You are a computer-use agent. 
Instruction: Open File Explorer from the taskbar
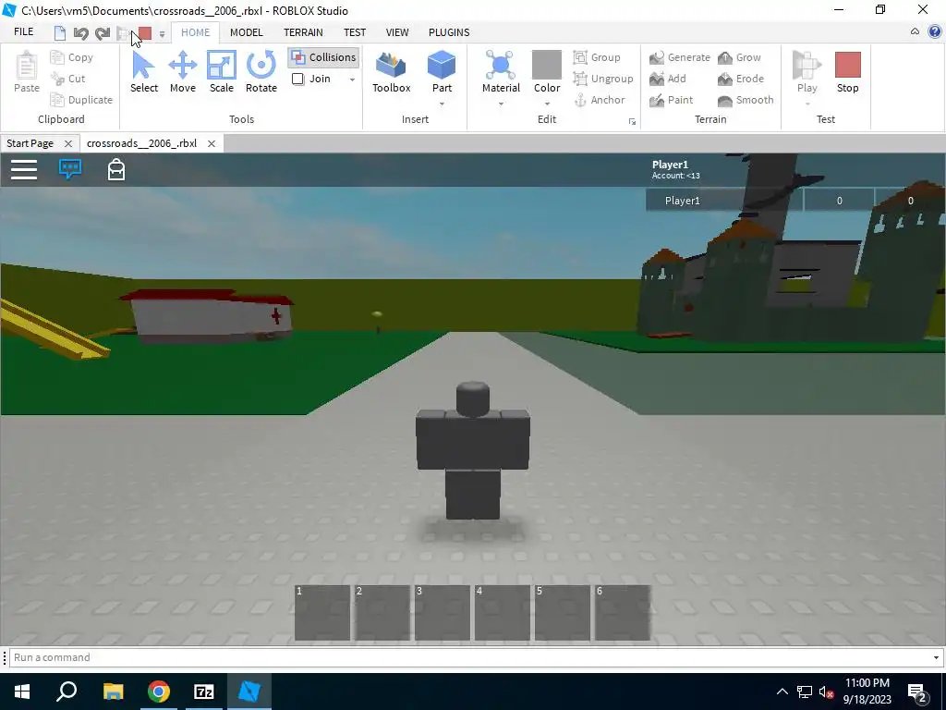[x=113, y=692]
